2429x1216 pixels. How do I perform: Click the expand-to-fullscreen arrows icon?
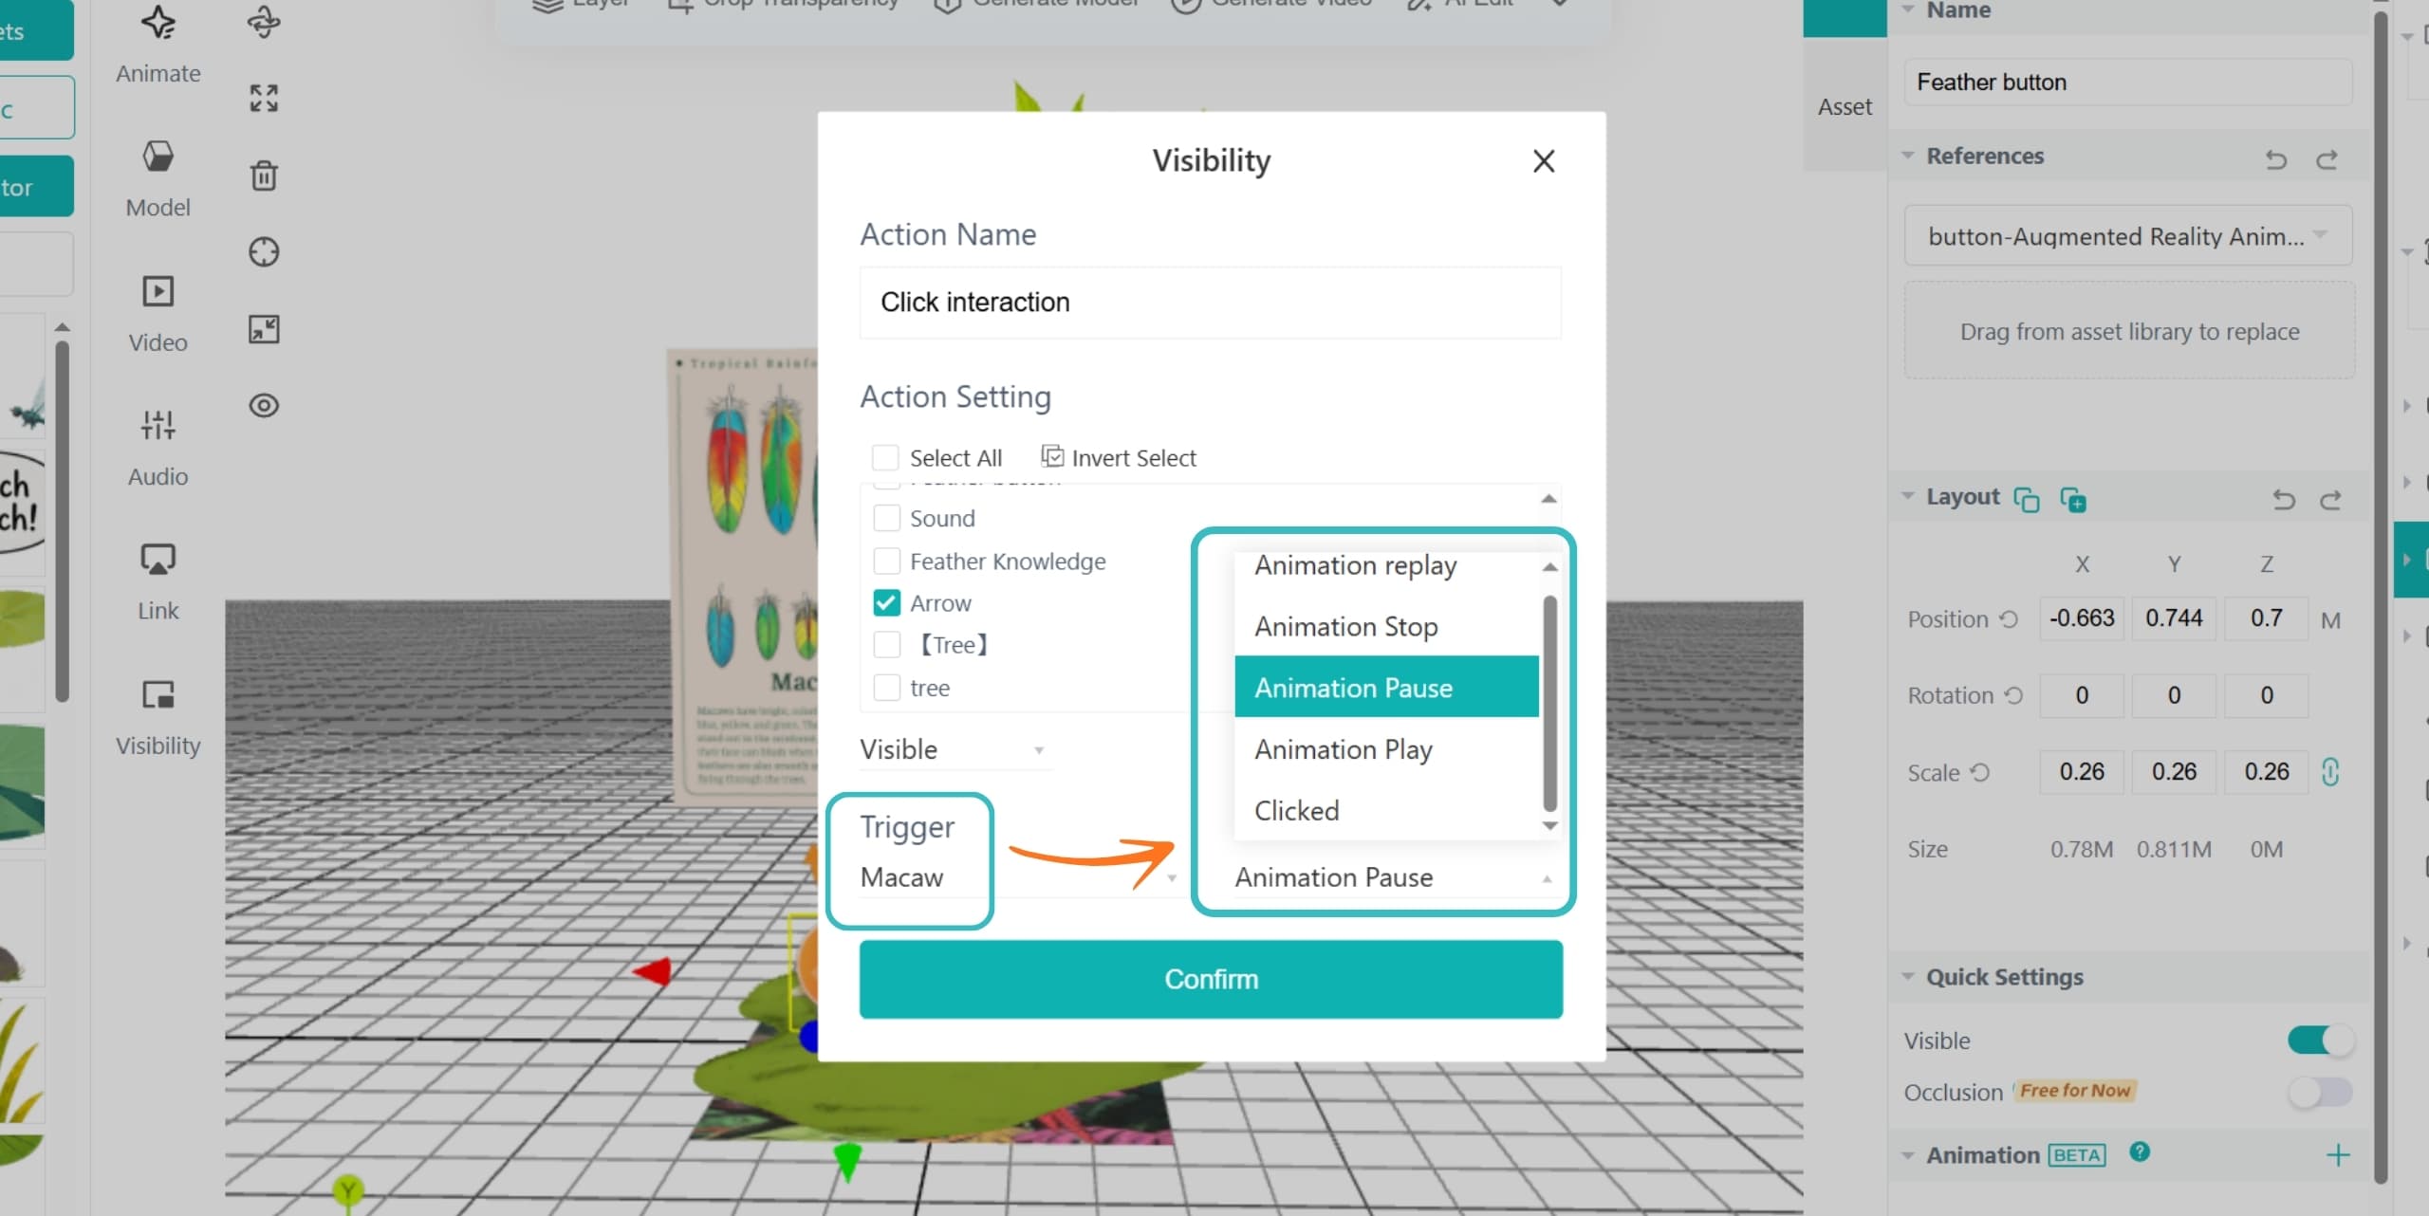[264, 98]
